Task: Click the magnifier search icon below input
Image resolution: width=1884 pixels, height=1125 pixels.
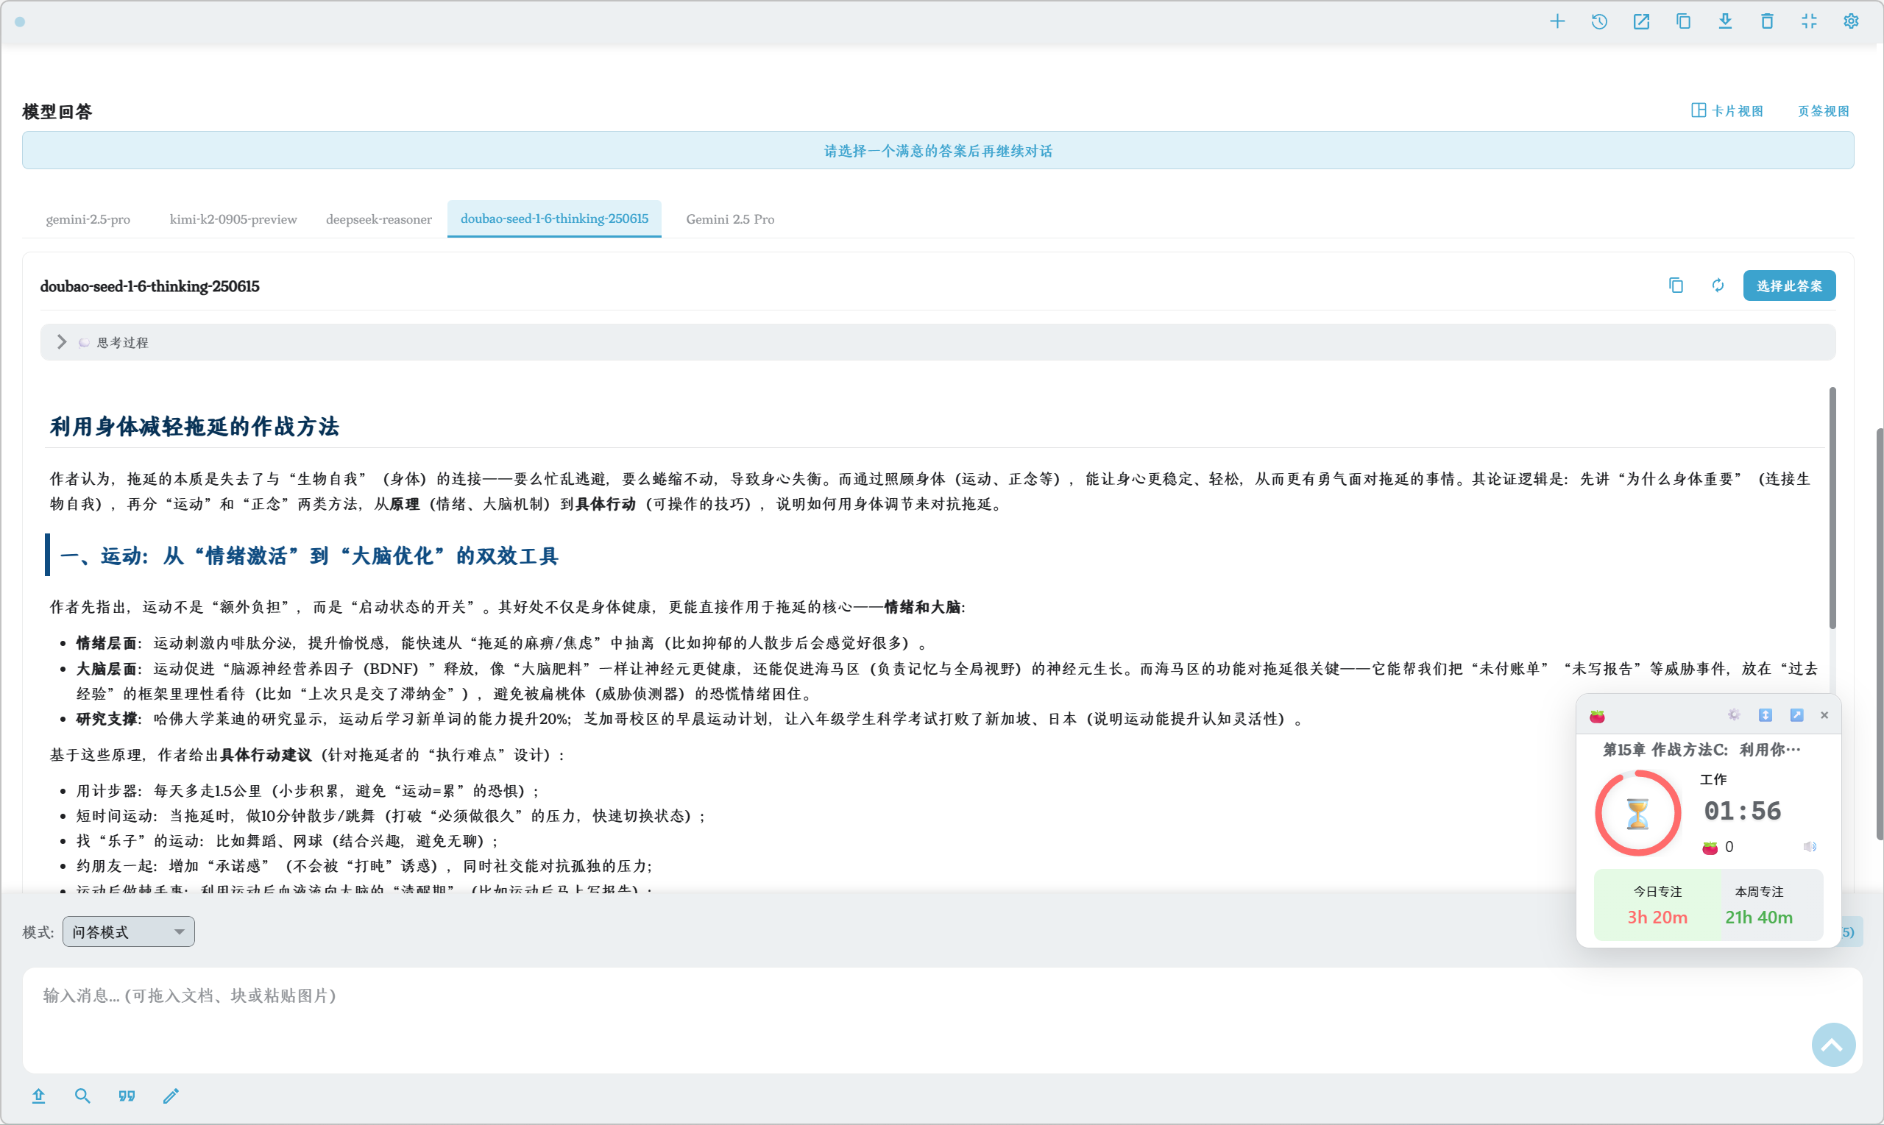Action: [82, 1096]
